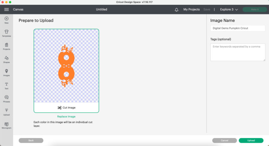Open the notifications bell

click(176, 10)
